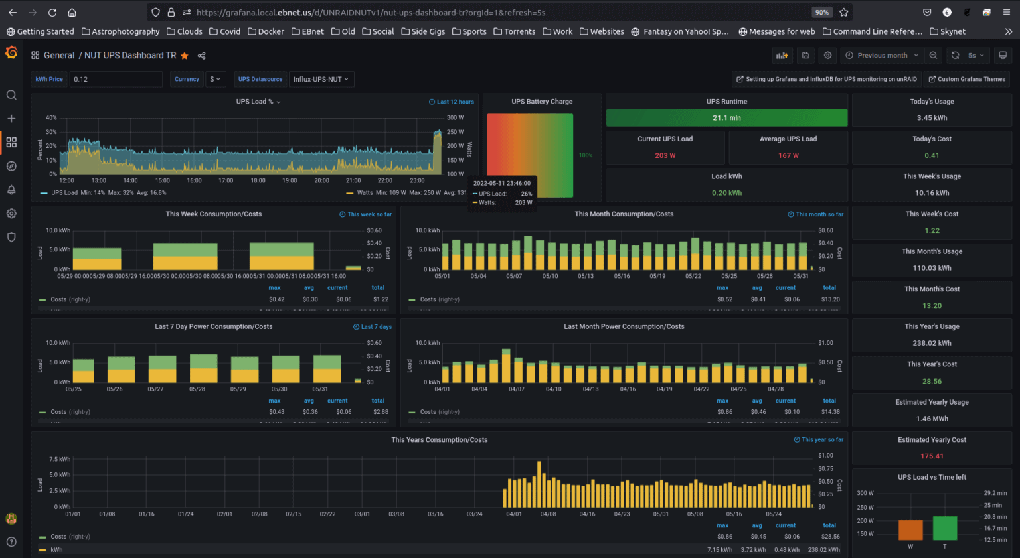Open Explore via the compass icon
The height and width of the screenshot is (558, 1020).
click(11, 166)
